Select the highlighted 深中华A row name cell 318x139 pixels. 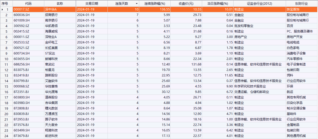coord(60,9)
